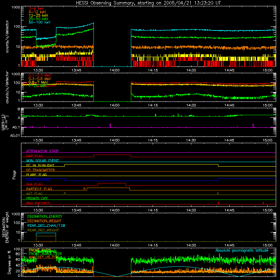Select the SC_TRANSMITTER flag label
This screenshot has height=280, width=280.
(x=41, y=170)
